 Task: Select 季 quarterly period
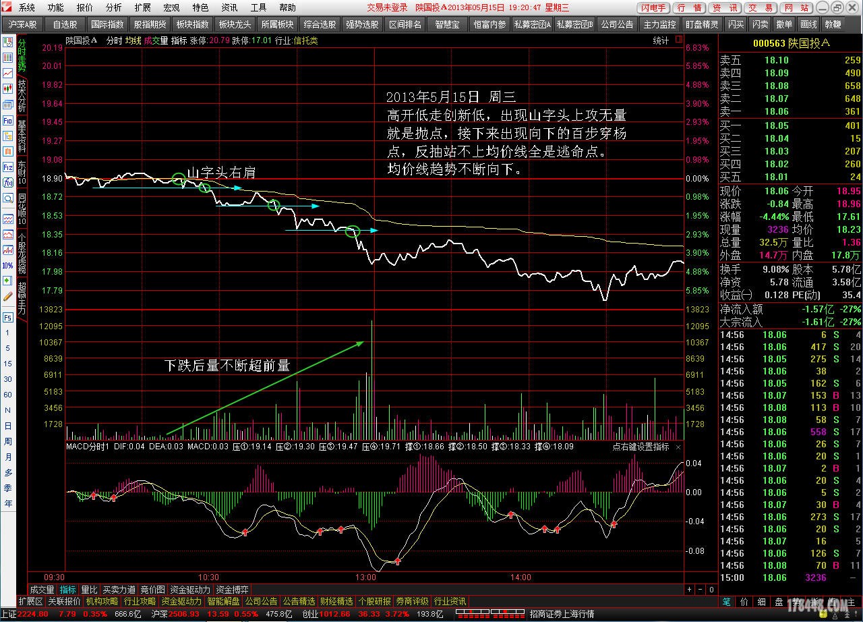pos(8,488)
